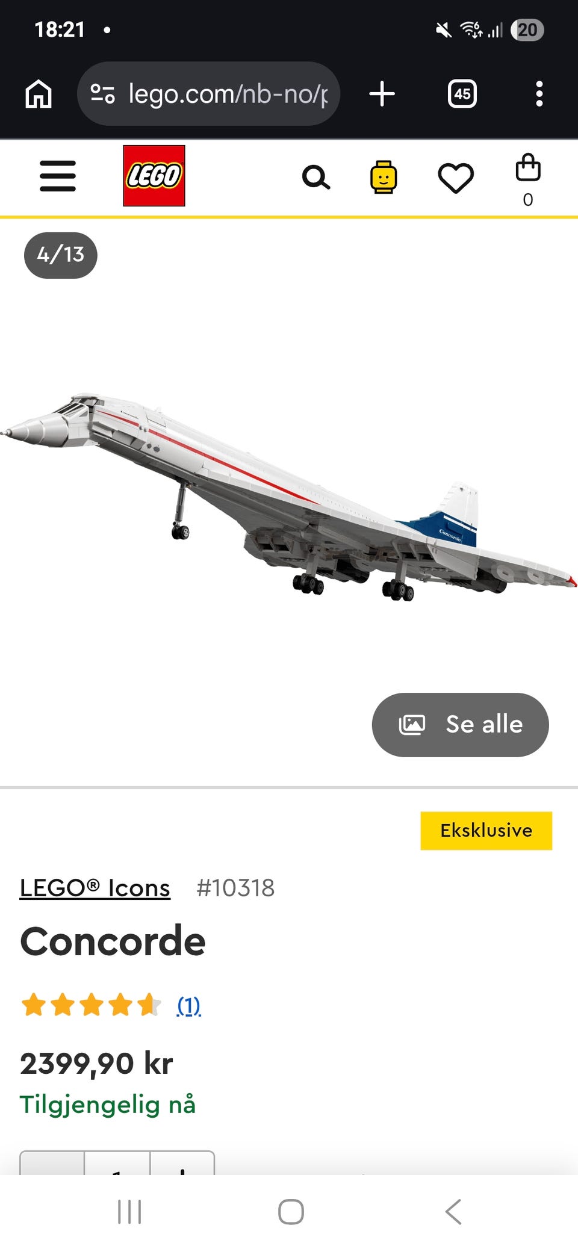The image size is (578, 1252).
Task: Tap the Android home button
Action: click(291, 1212)
